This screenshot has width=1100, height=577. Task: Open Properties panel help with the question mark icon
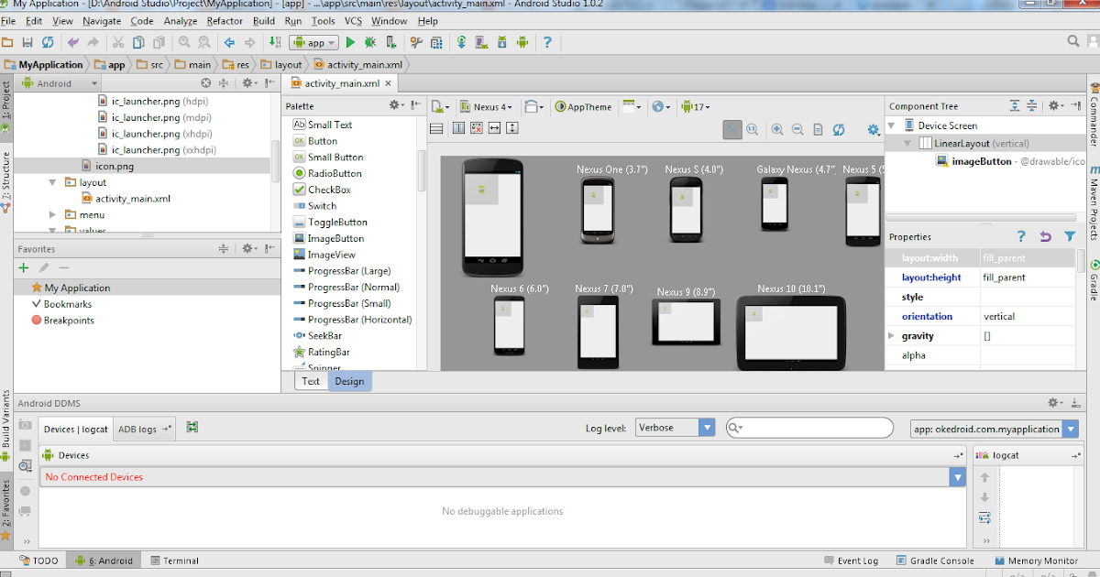(x=1021, y=236)
